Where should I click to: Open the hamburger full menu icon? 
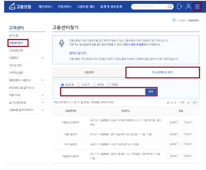tap(197, 7)
